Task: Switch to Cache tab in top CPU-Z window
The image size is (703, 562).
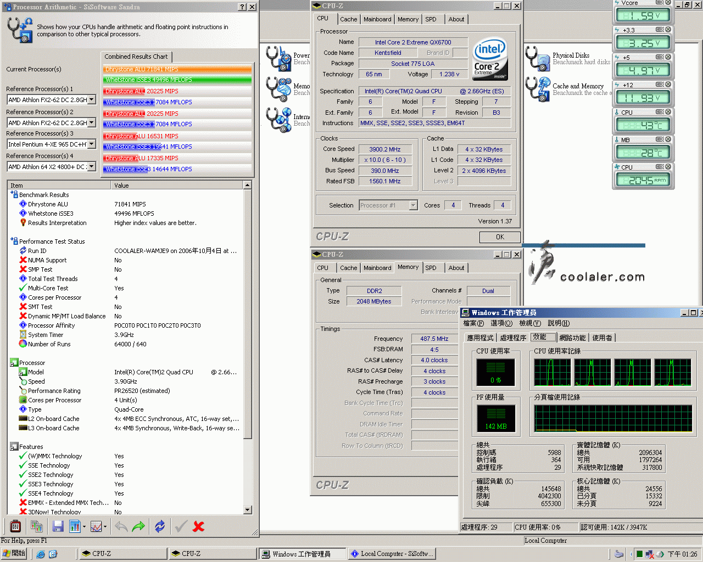Action: point(348,19)
